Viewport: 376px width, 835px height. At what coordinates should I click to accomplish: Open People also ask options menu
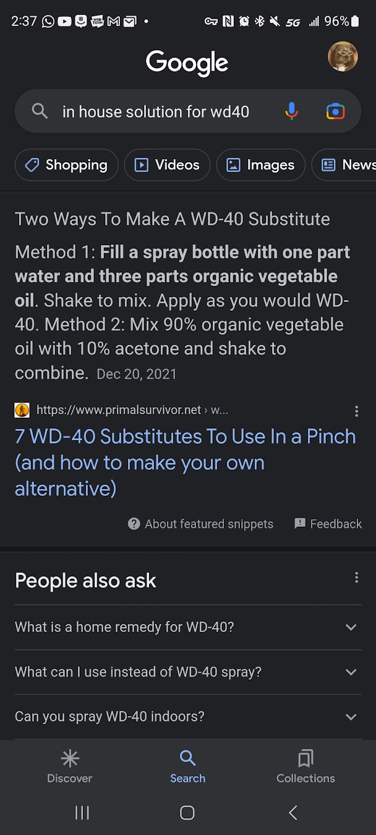point(356,578)
